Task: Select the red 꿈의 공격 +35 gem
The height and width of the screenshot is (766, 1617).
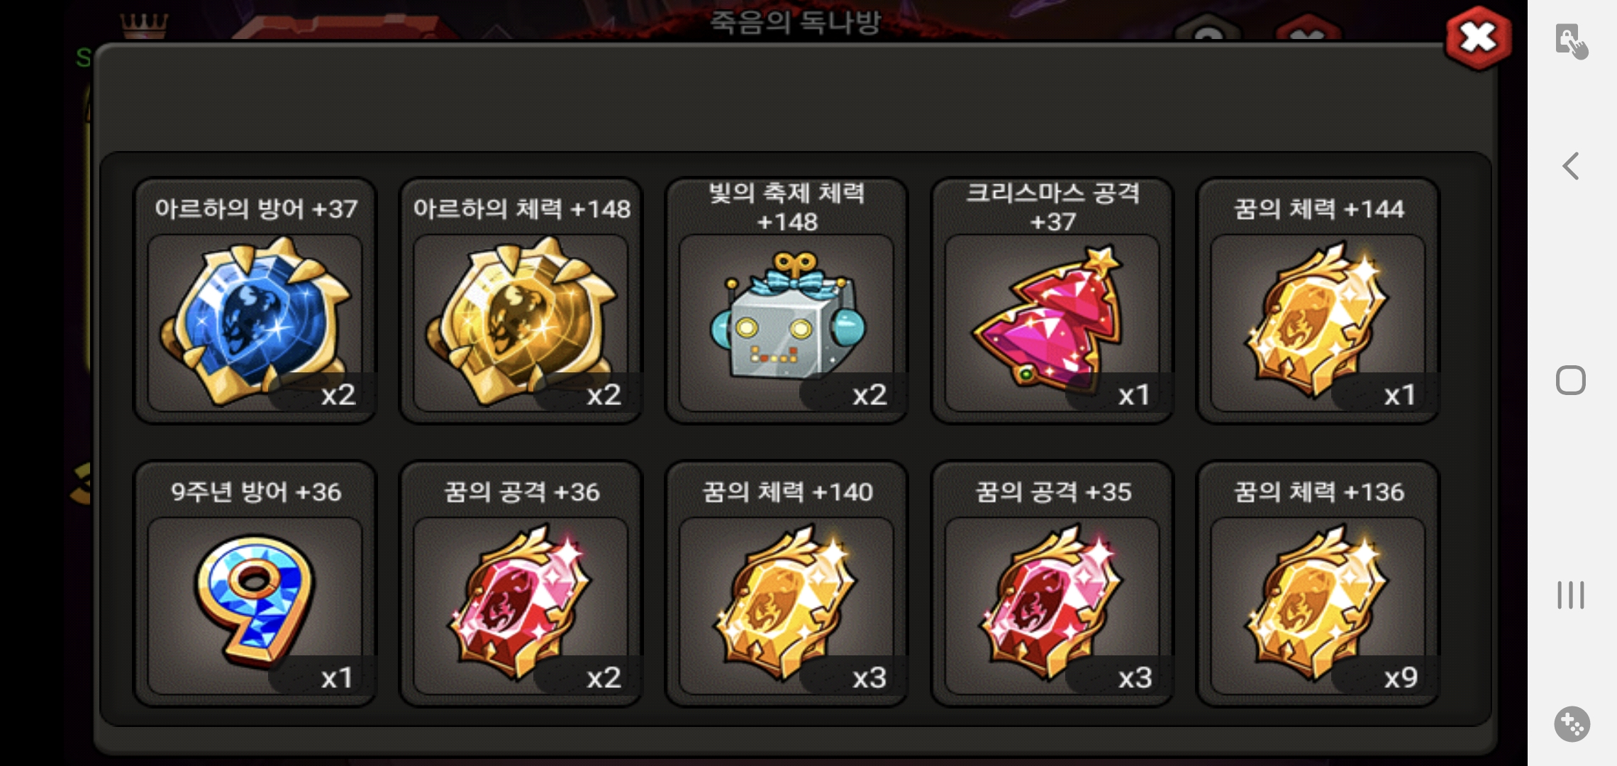Action: coord(1052,606)
